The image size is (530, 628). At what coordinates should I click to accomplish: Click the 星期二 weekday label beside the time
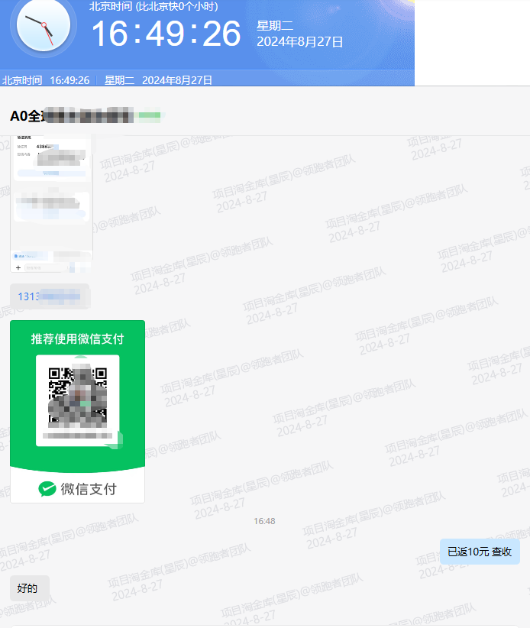(x=275, y=26)
